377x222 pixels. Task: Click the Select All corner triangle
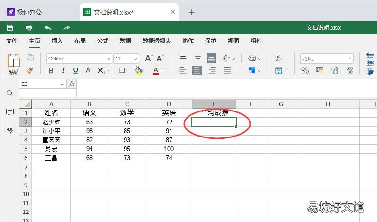(26, 104)
